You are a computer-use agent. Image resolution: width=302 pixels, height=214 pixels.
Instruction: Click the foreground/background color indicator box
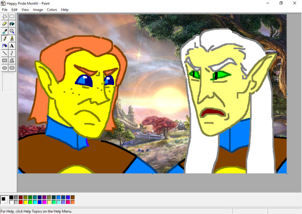pos(4,200)
